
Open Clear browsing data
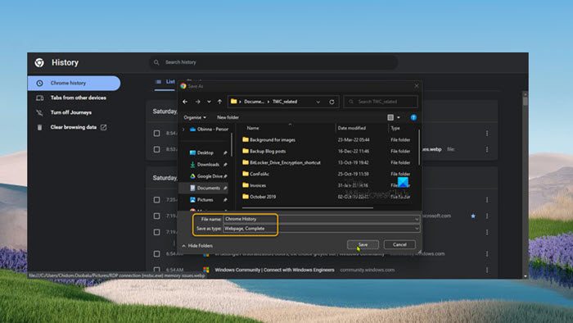(74, 127)
